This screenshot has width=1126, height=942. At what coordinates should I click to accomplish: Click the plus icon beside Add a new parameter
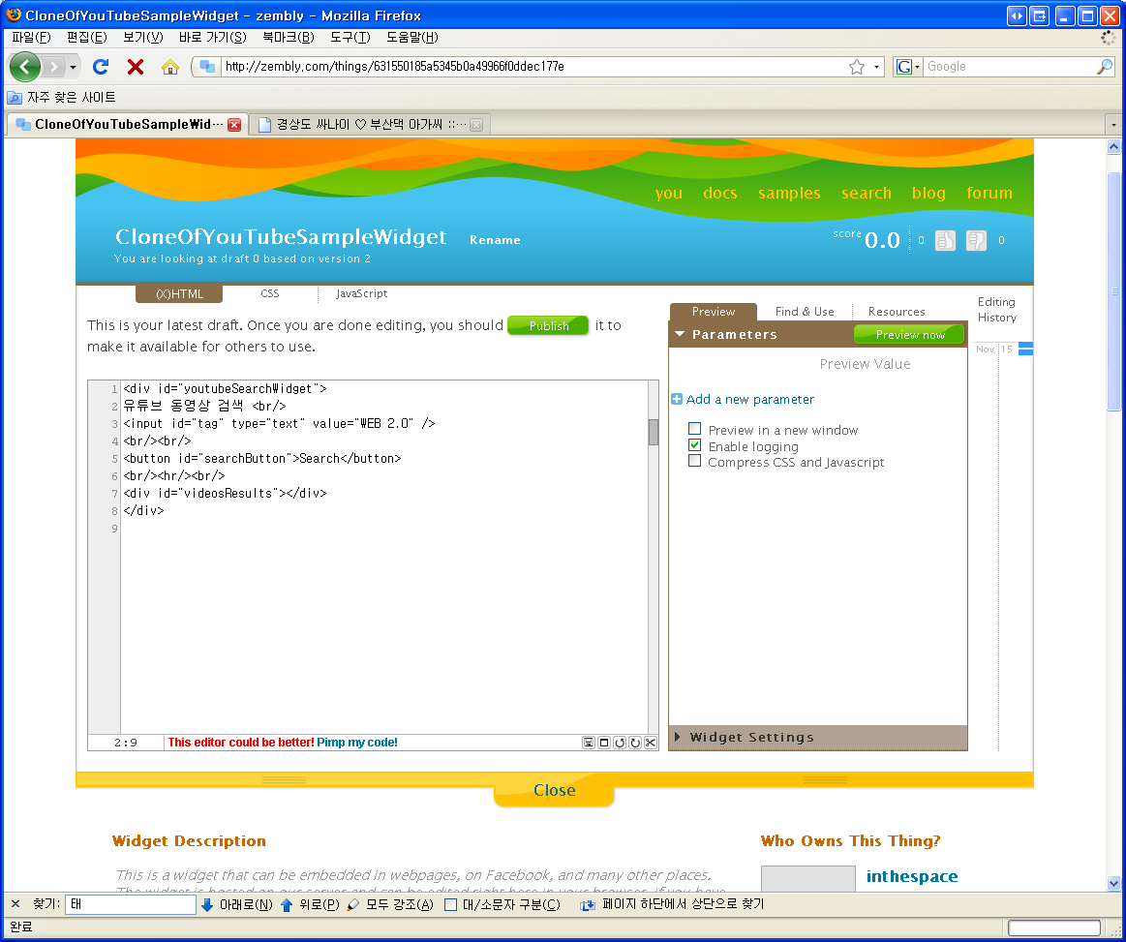[677, 399]
